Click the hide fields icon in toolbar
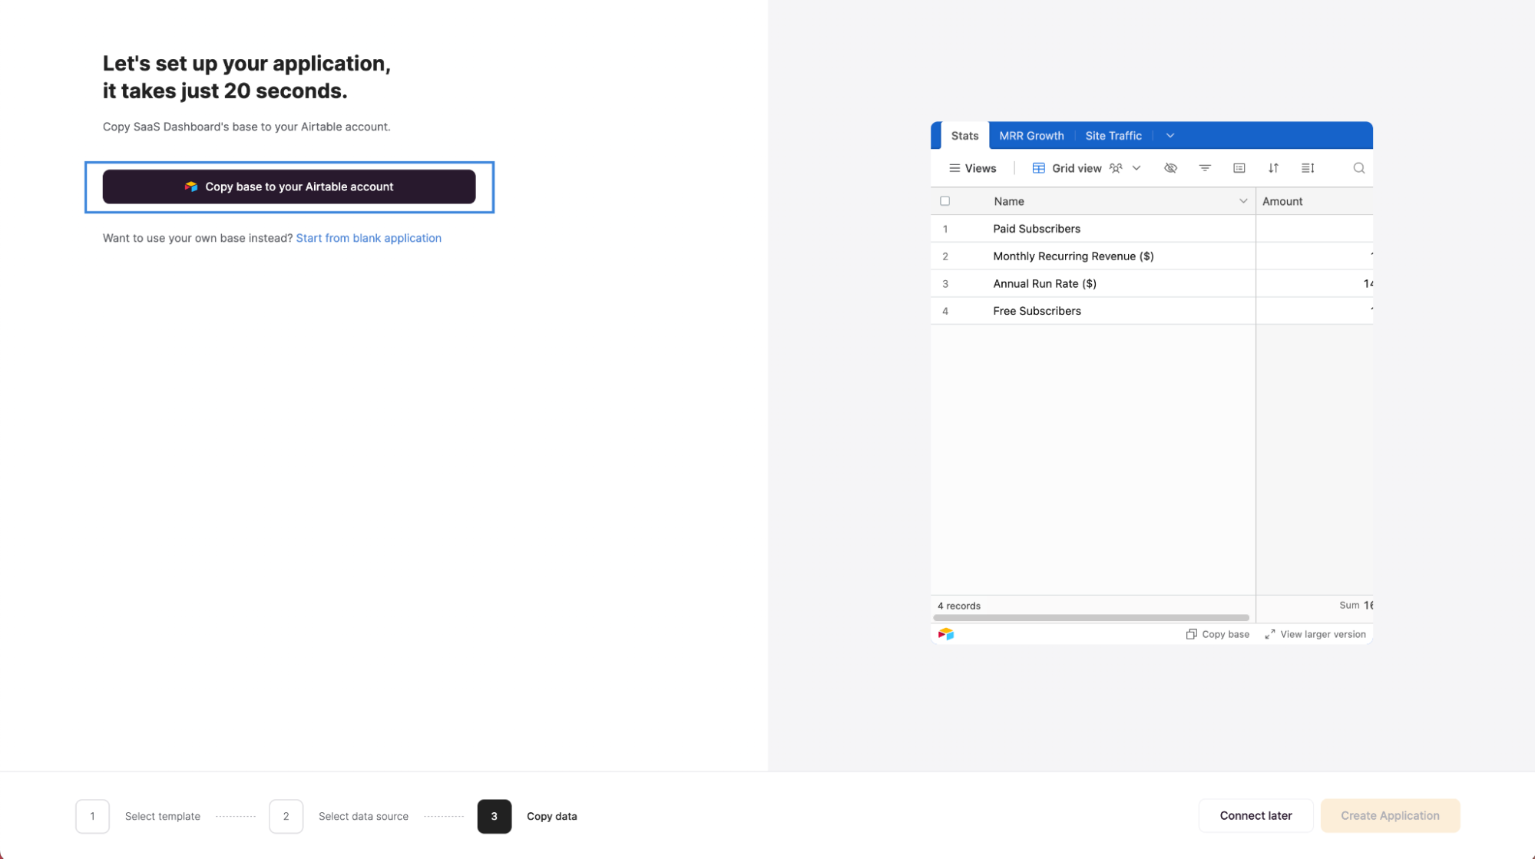 (x=1171, y=167)
